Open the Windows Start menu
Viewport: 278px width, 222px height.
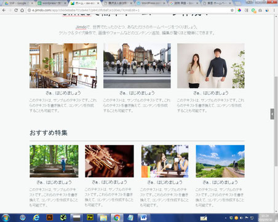tap(6, 218)
